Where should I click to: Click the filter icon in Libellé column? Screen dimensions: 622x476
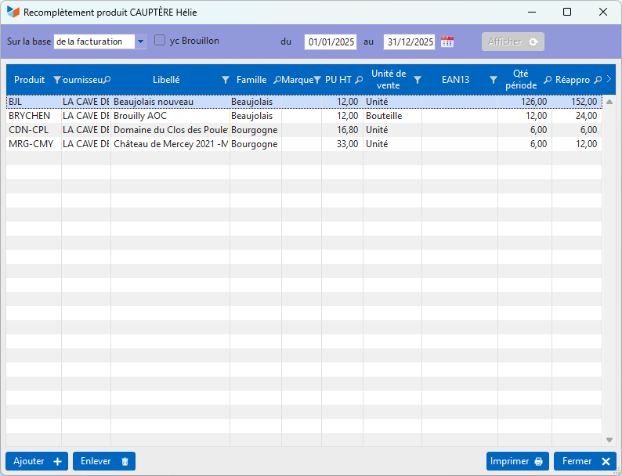pos(226,80)
